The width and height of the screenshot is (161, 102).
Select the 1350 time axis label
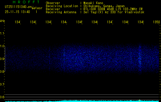tap(156, 22)
